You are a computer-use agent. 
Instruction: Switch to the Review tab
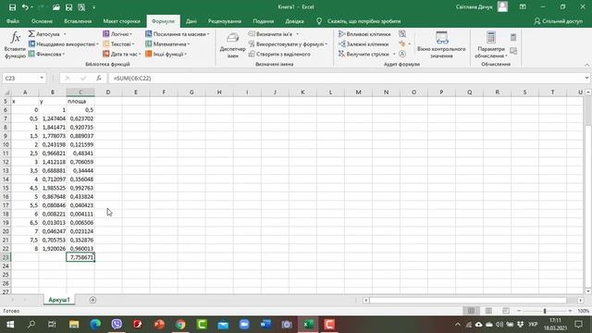225,21
